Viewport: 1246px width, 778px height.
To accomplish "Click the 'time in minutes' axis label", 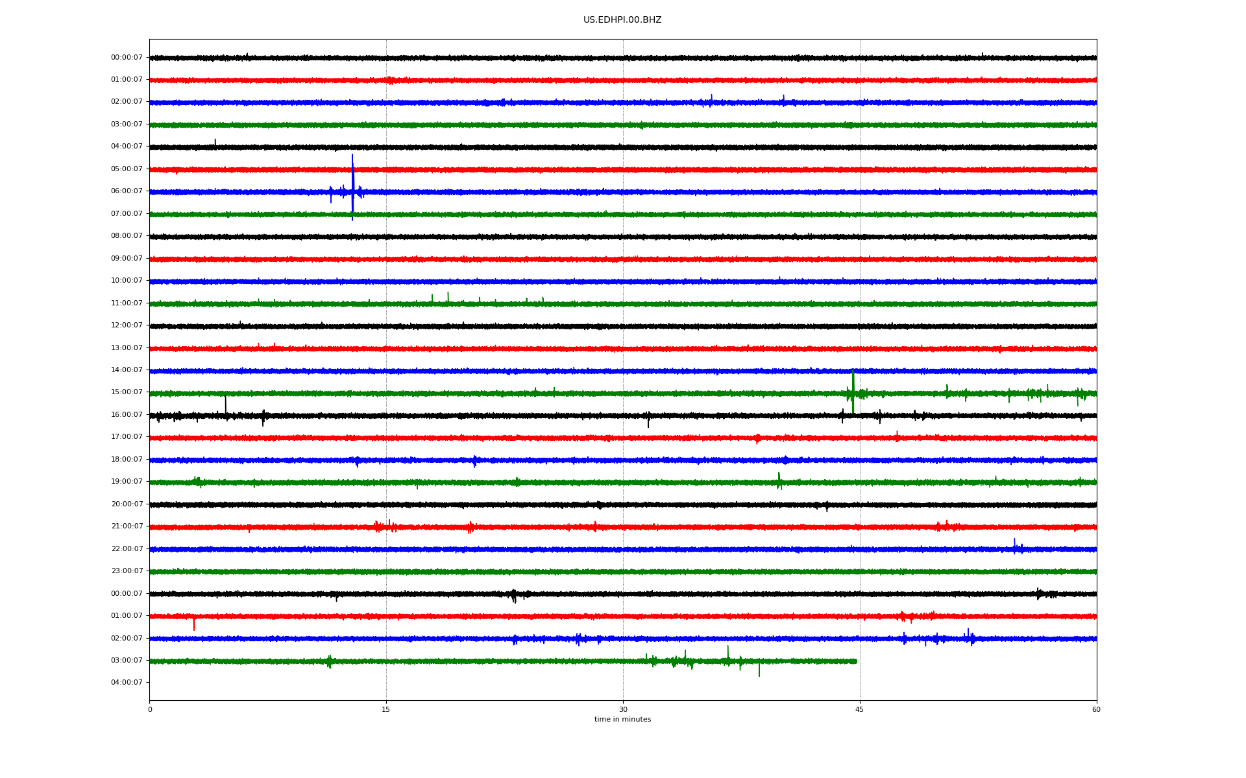I will click(x=622, y=720).
